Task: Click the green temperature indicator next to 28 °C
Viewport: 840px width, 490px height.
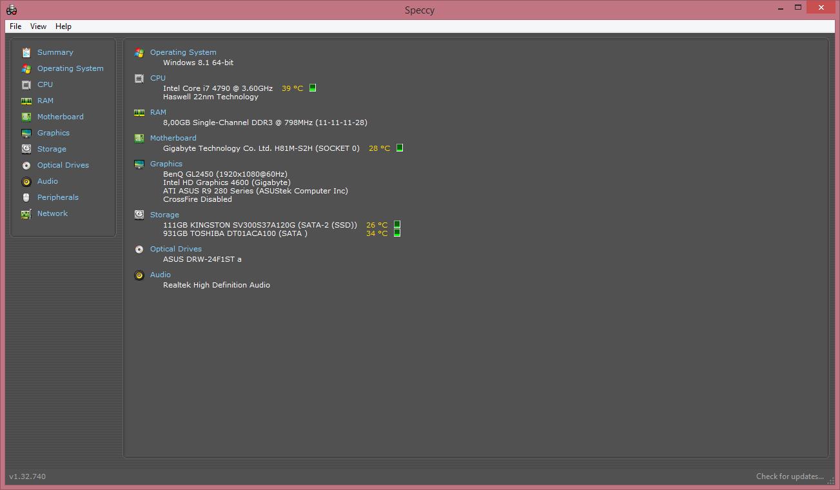Action: 400,148
